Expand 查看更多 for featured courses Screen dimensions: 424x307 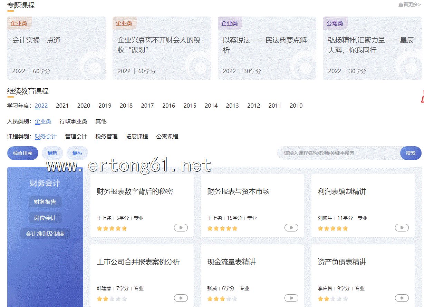tap(409, 4)
